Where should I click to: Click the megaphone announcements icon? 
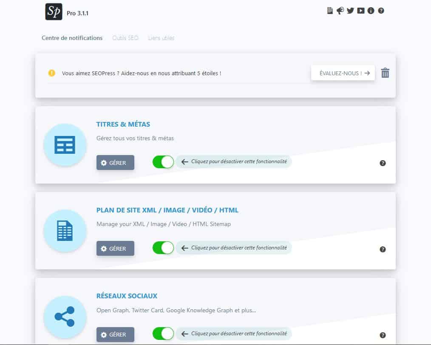tap(340, 11)
